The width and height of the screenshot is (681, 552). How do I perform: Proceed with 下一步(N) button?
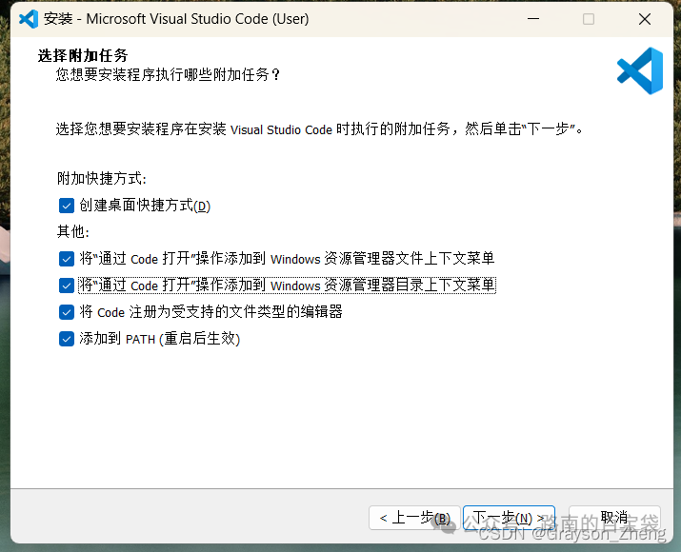(x=509, y=518)
